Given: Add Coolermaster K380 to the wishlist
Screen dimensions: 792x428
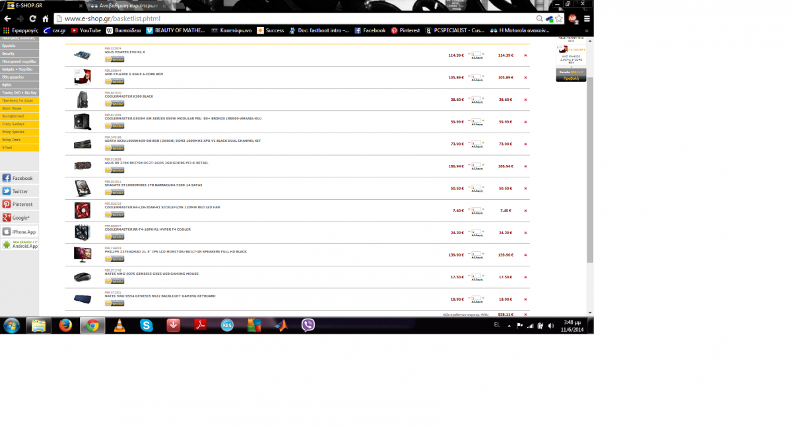Looking at the screenshot, I should click(114, 104).
